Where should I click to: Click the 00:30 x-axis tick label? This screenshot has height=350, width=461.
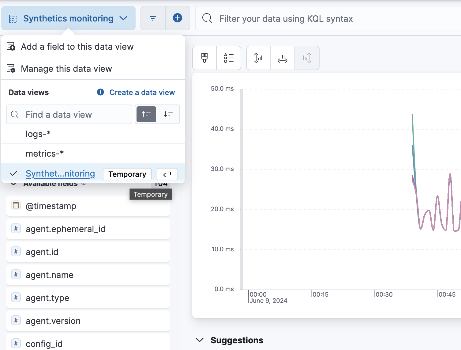pos(384,295)
